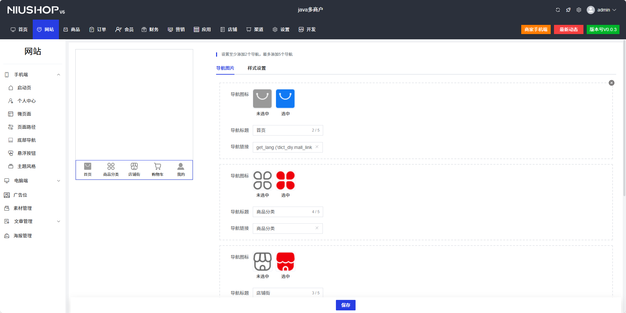Viewport: 626px width, 313px height.
Task: Click the rocket icon in the top bar
Action: point(568,10)
